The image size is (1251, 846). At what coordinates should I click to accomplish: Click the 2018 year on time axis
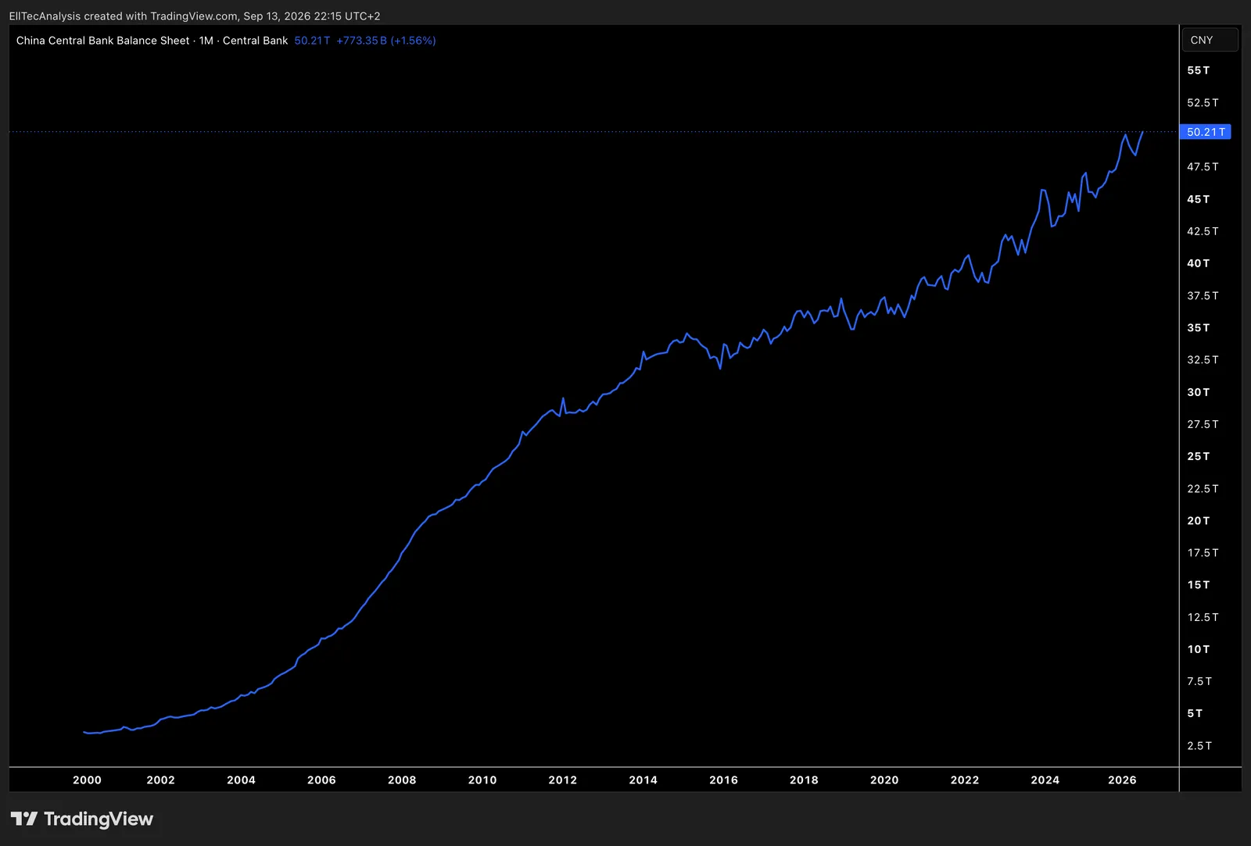(804, 780)
